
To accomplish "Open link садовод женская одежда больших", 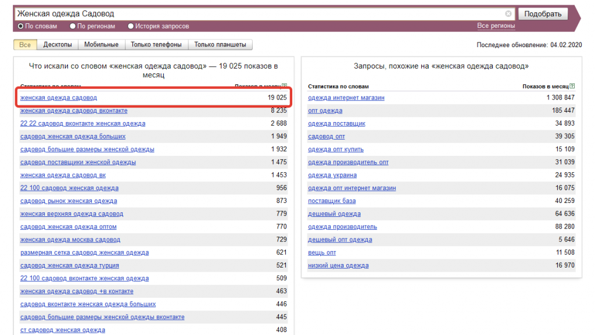I will (73, 136).
